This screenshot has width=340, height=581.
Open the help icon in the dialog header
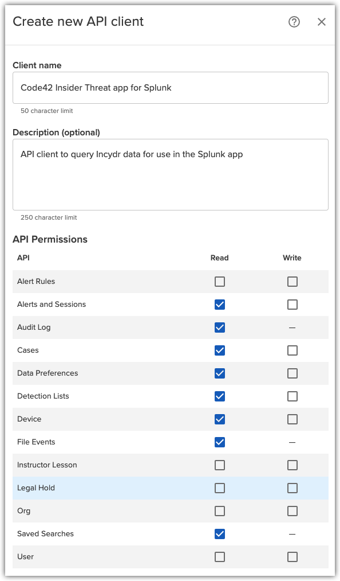[294, 22]
